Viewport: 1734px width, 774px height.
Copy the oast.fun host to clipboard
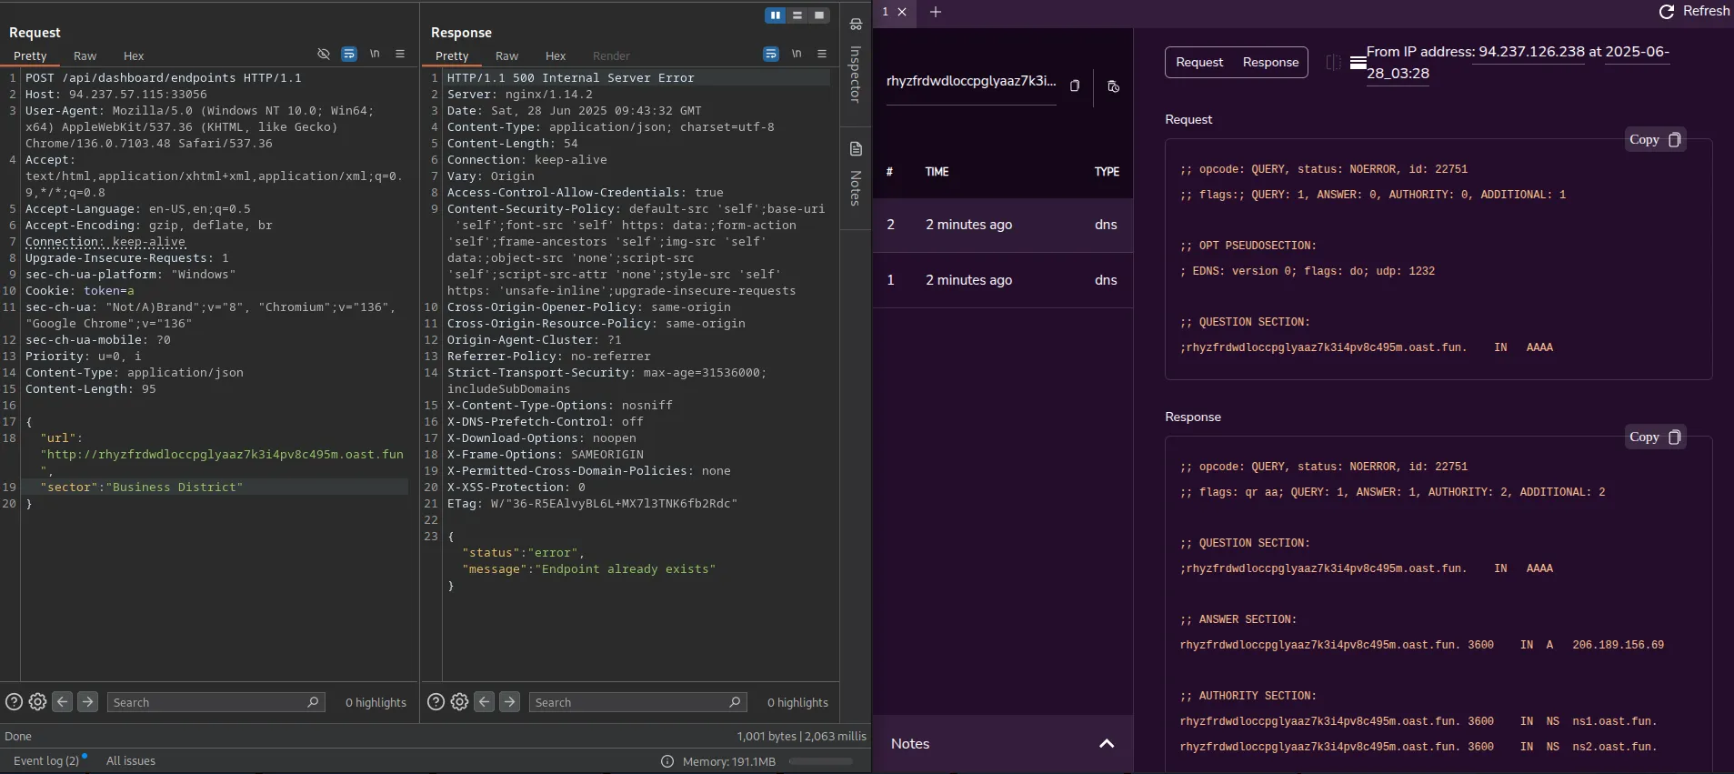point(1074,85)
